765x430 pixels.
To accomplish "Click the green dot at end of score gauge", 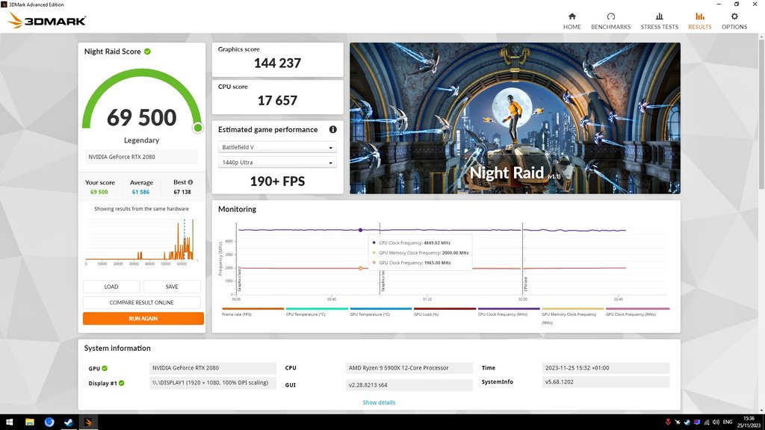I will pyautogui.click(x=197, y=128).
